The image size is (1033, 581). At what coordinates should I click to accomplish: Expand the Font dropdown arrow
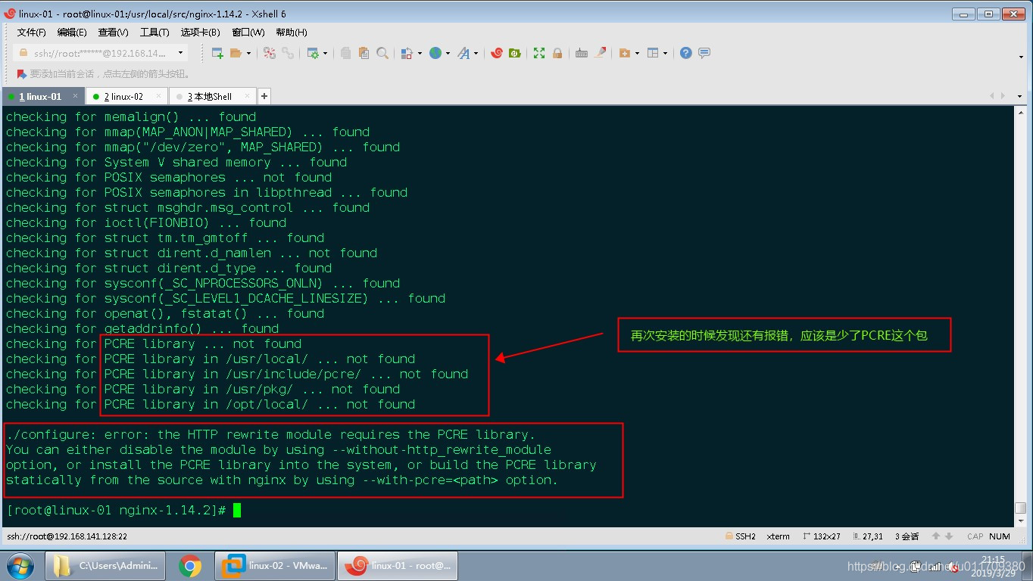[476, 53]
